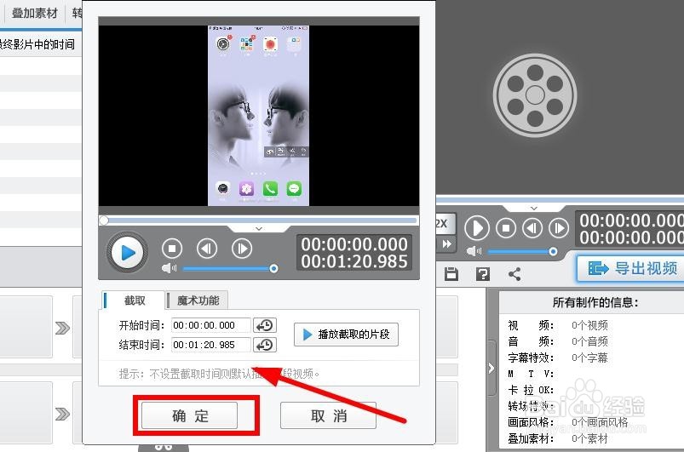
Task: Click the 取消 button in the dialog
Action: 328,415
